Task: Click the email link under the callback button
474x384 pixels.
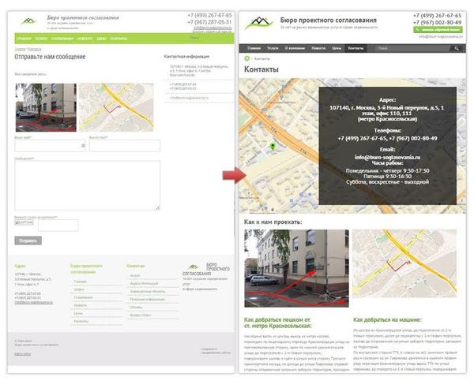Action: pyautogui.click(x=440, y=36)
